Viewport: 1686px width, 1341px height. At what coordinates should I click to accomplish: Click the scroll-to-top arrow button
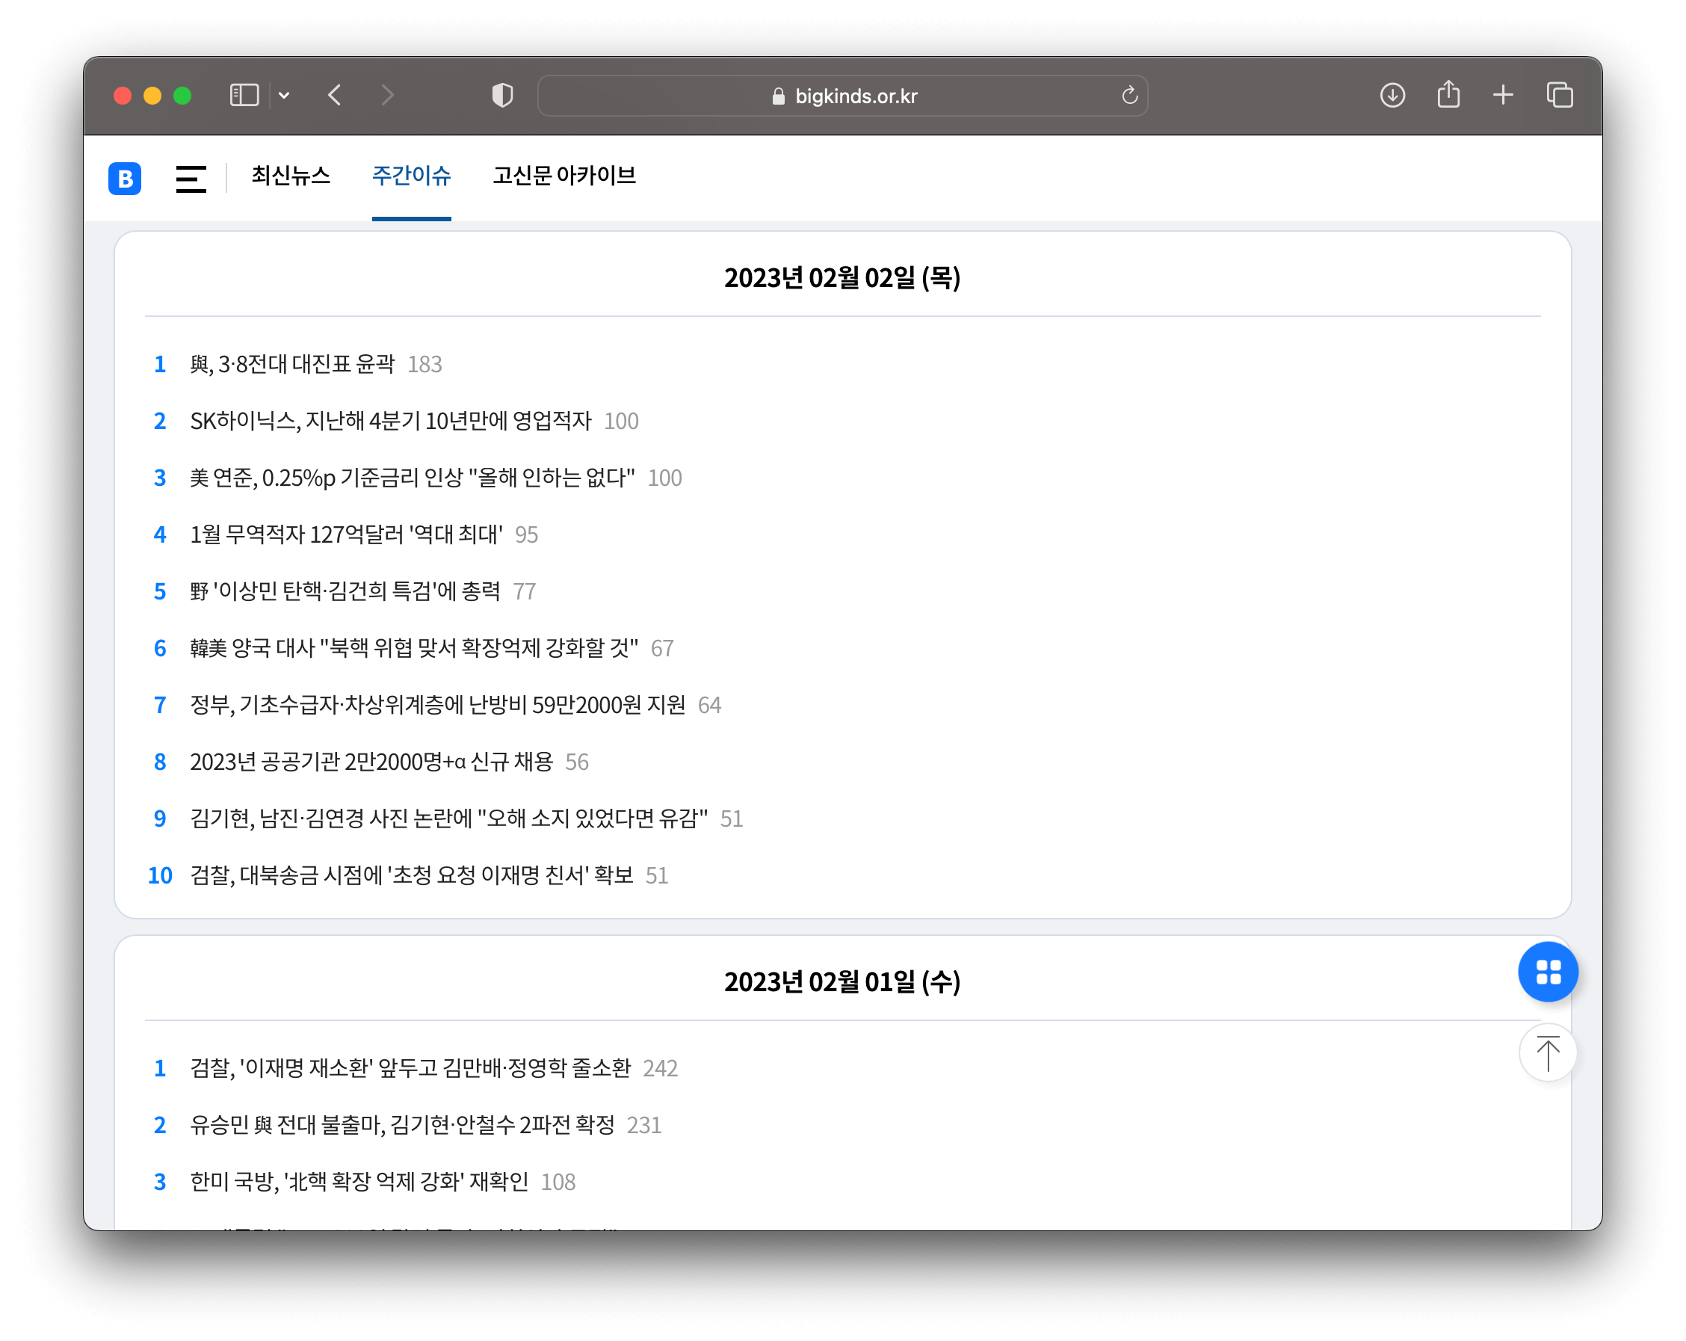coord(1547,1053)
